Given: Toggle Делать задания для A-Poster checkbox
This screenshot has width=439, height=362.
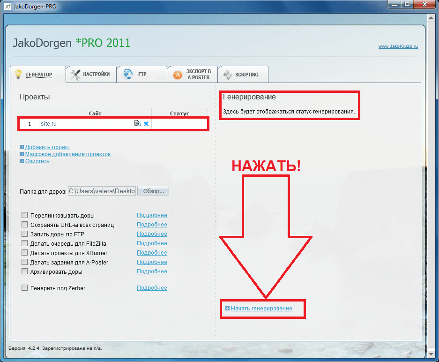Looking at the screenshot, I should 25,262.
